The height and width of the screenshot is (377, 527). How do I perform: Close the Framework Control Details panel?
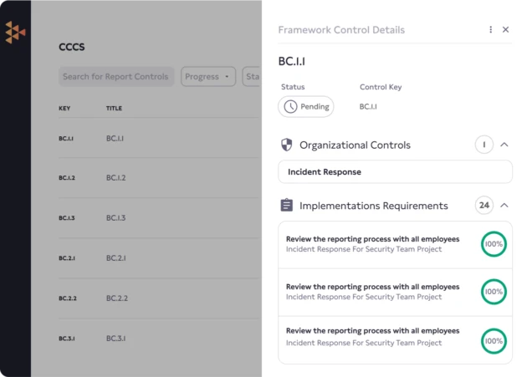tap(505, 29)
